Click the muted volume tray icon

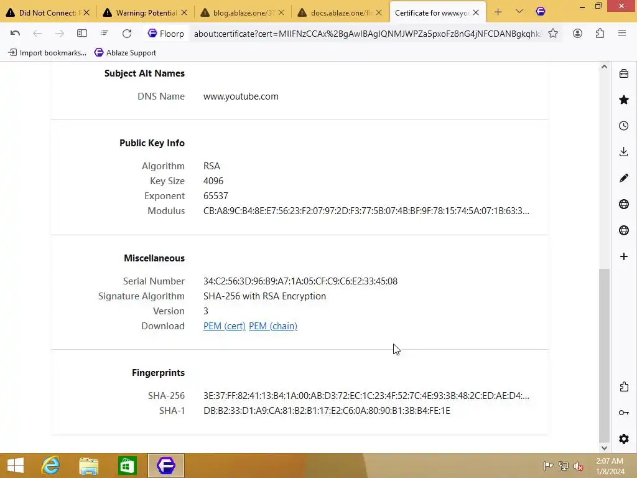tap(579, 466)
